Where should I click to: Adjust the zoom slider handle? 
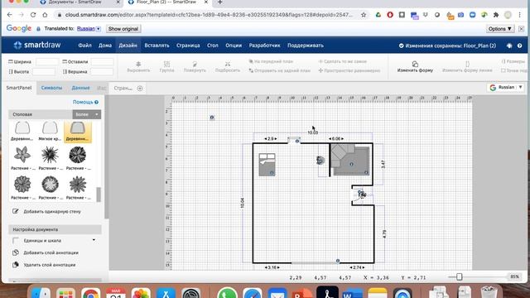tap(459, 277)
